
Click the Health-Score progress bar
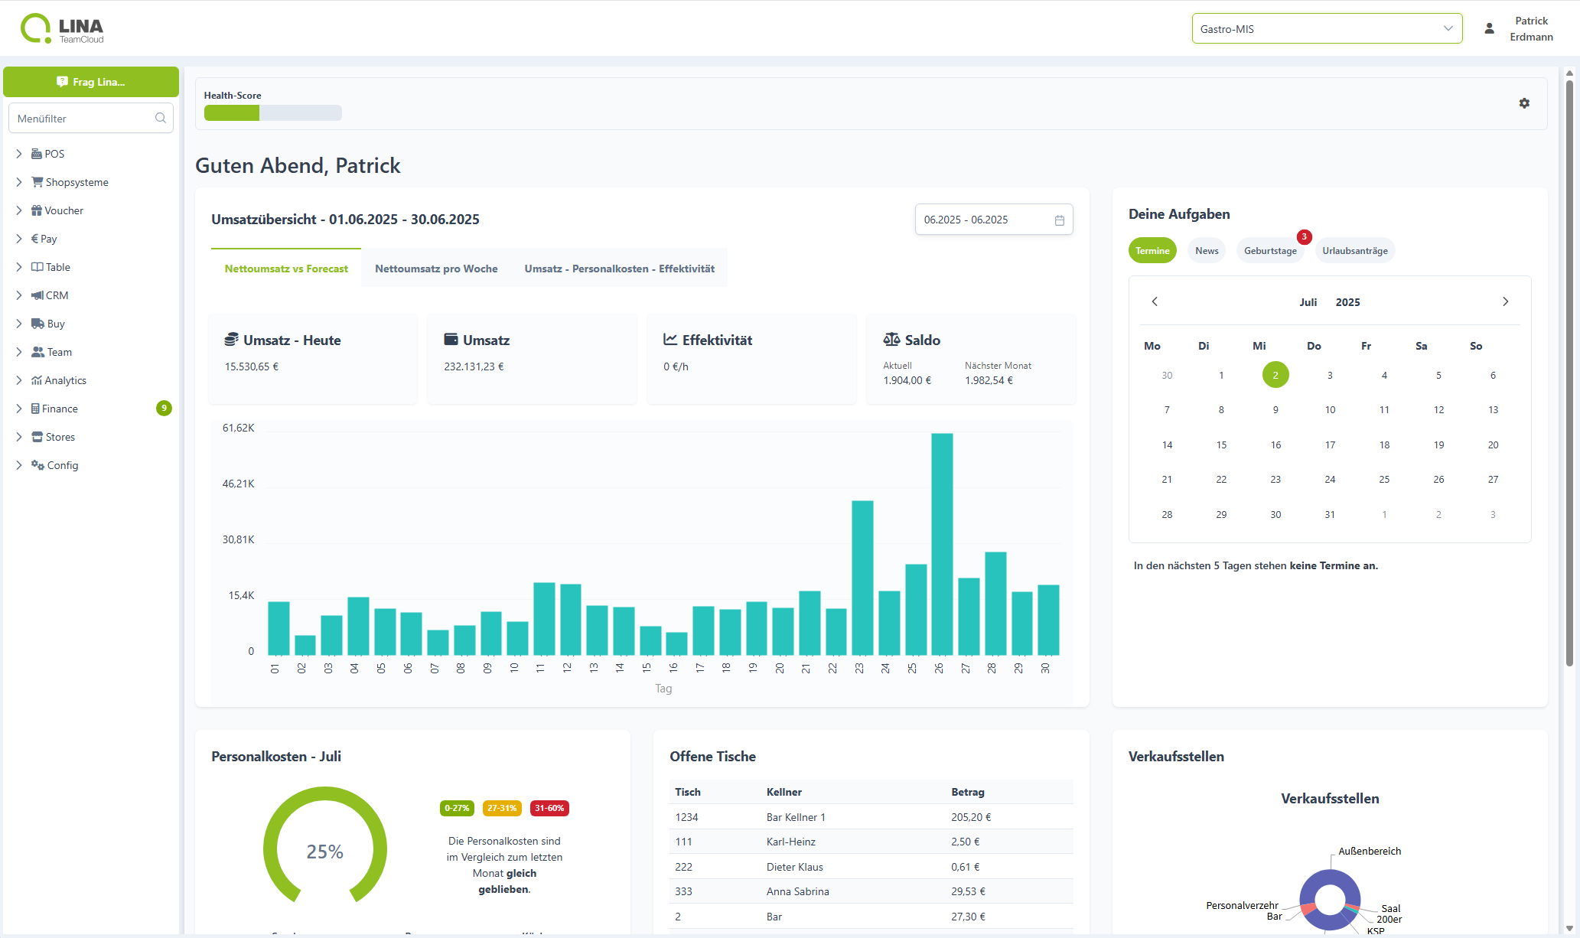(x=272, y=113)
